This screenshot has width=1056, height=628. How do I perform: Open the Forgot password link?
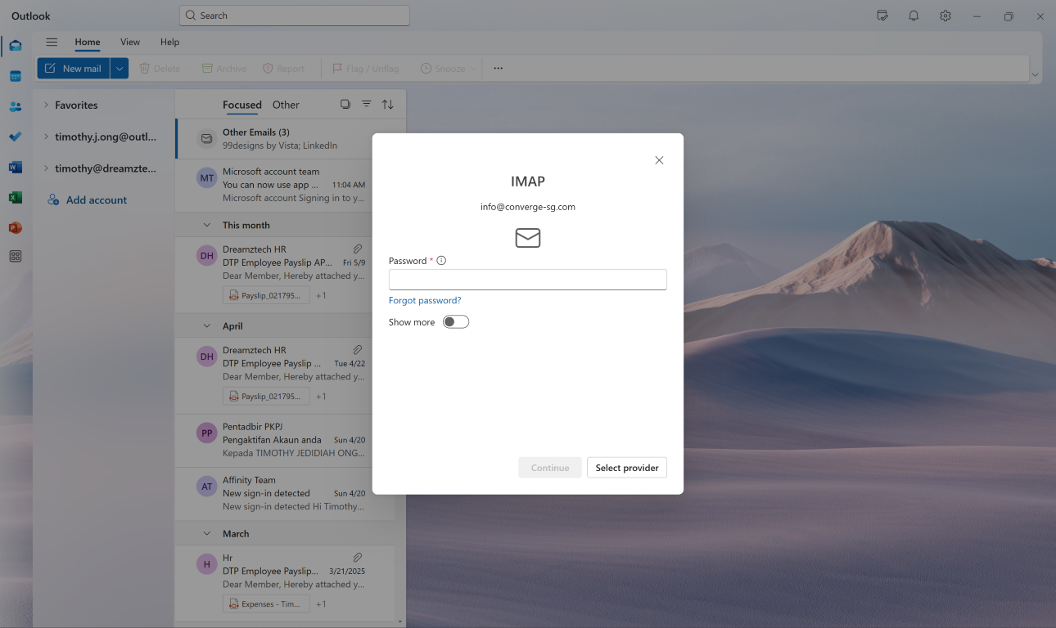[x=424, y=300]
